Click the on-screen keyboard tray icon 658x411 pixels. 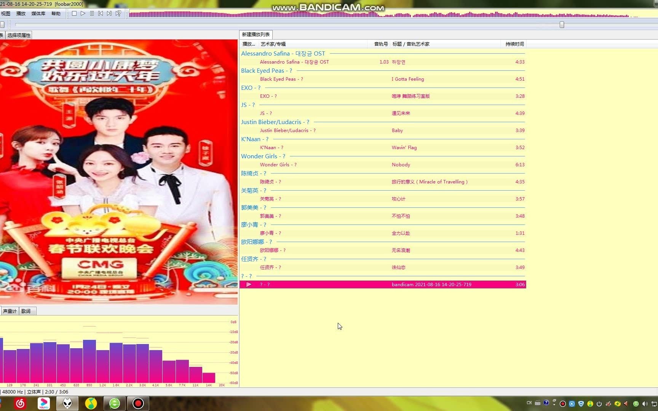537,403
